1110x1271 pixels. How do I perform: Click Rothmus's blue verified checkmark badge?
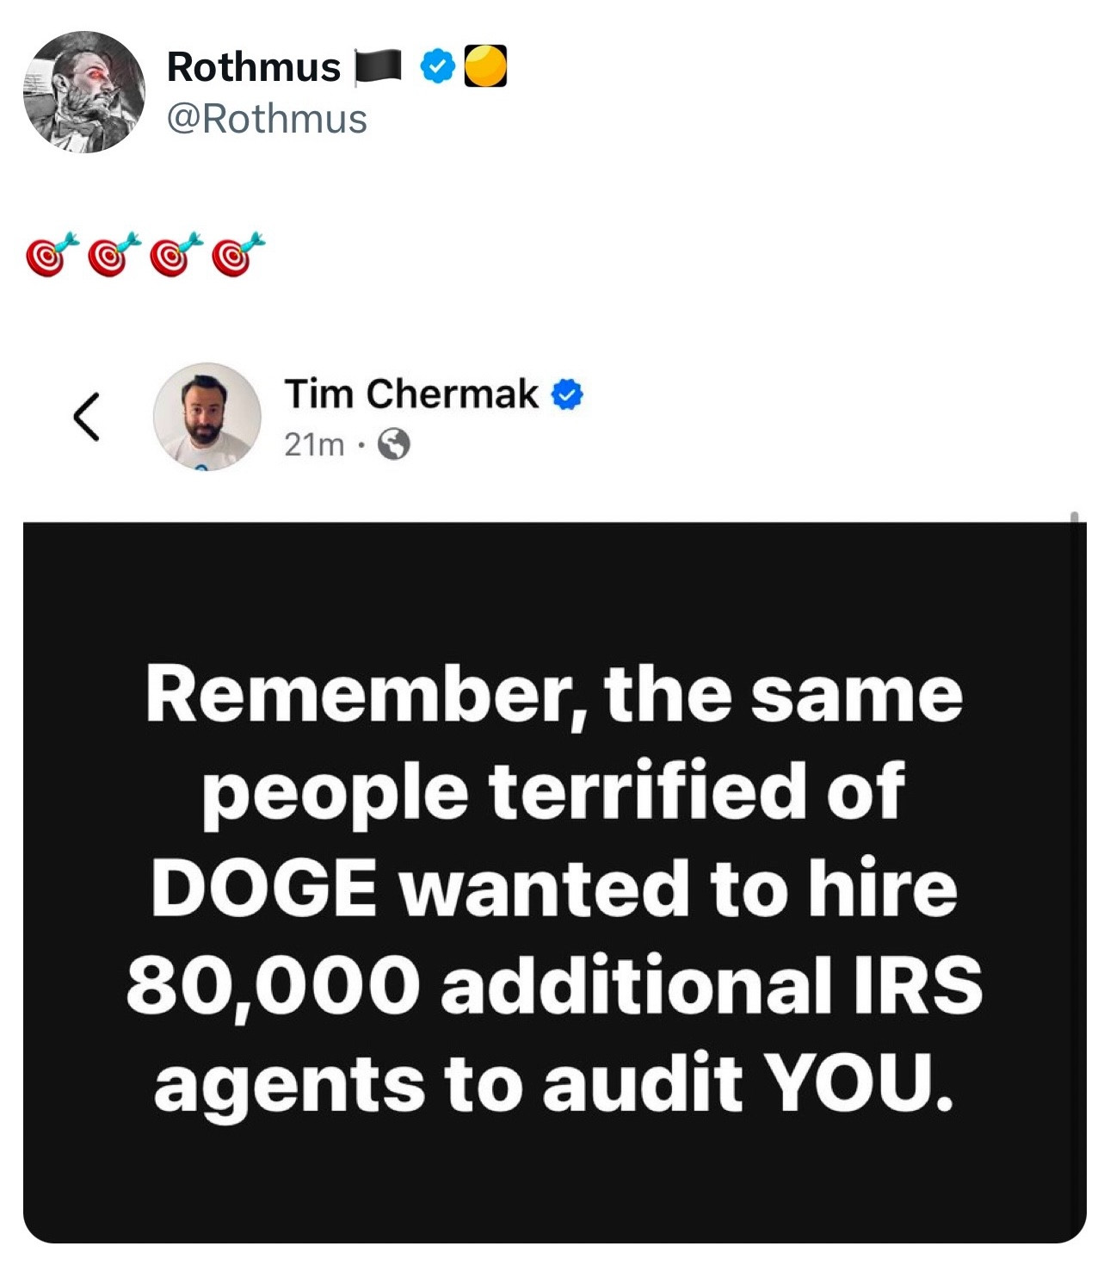438,67
